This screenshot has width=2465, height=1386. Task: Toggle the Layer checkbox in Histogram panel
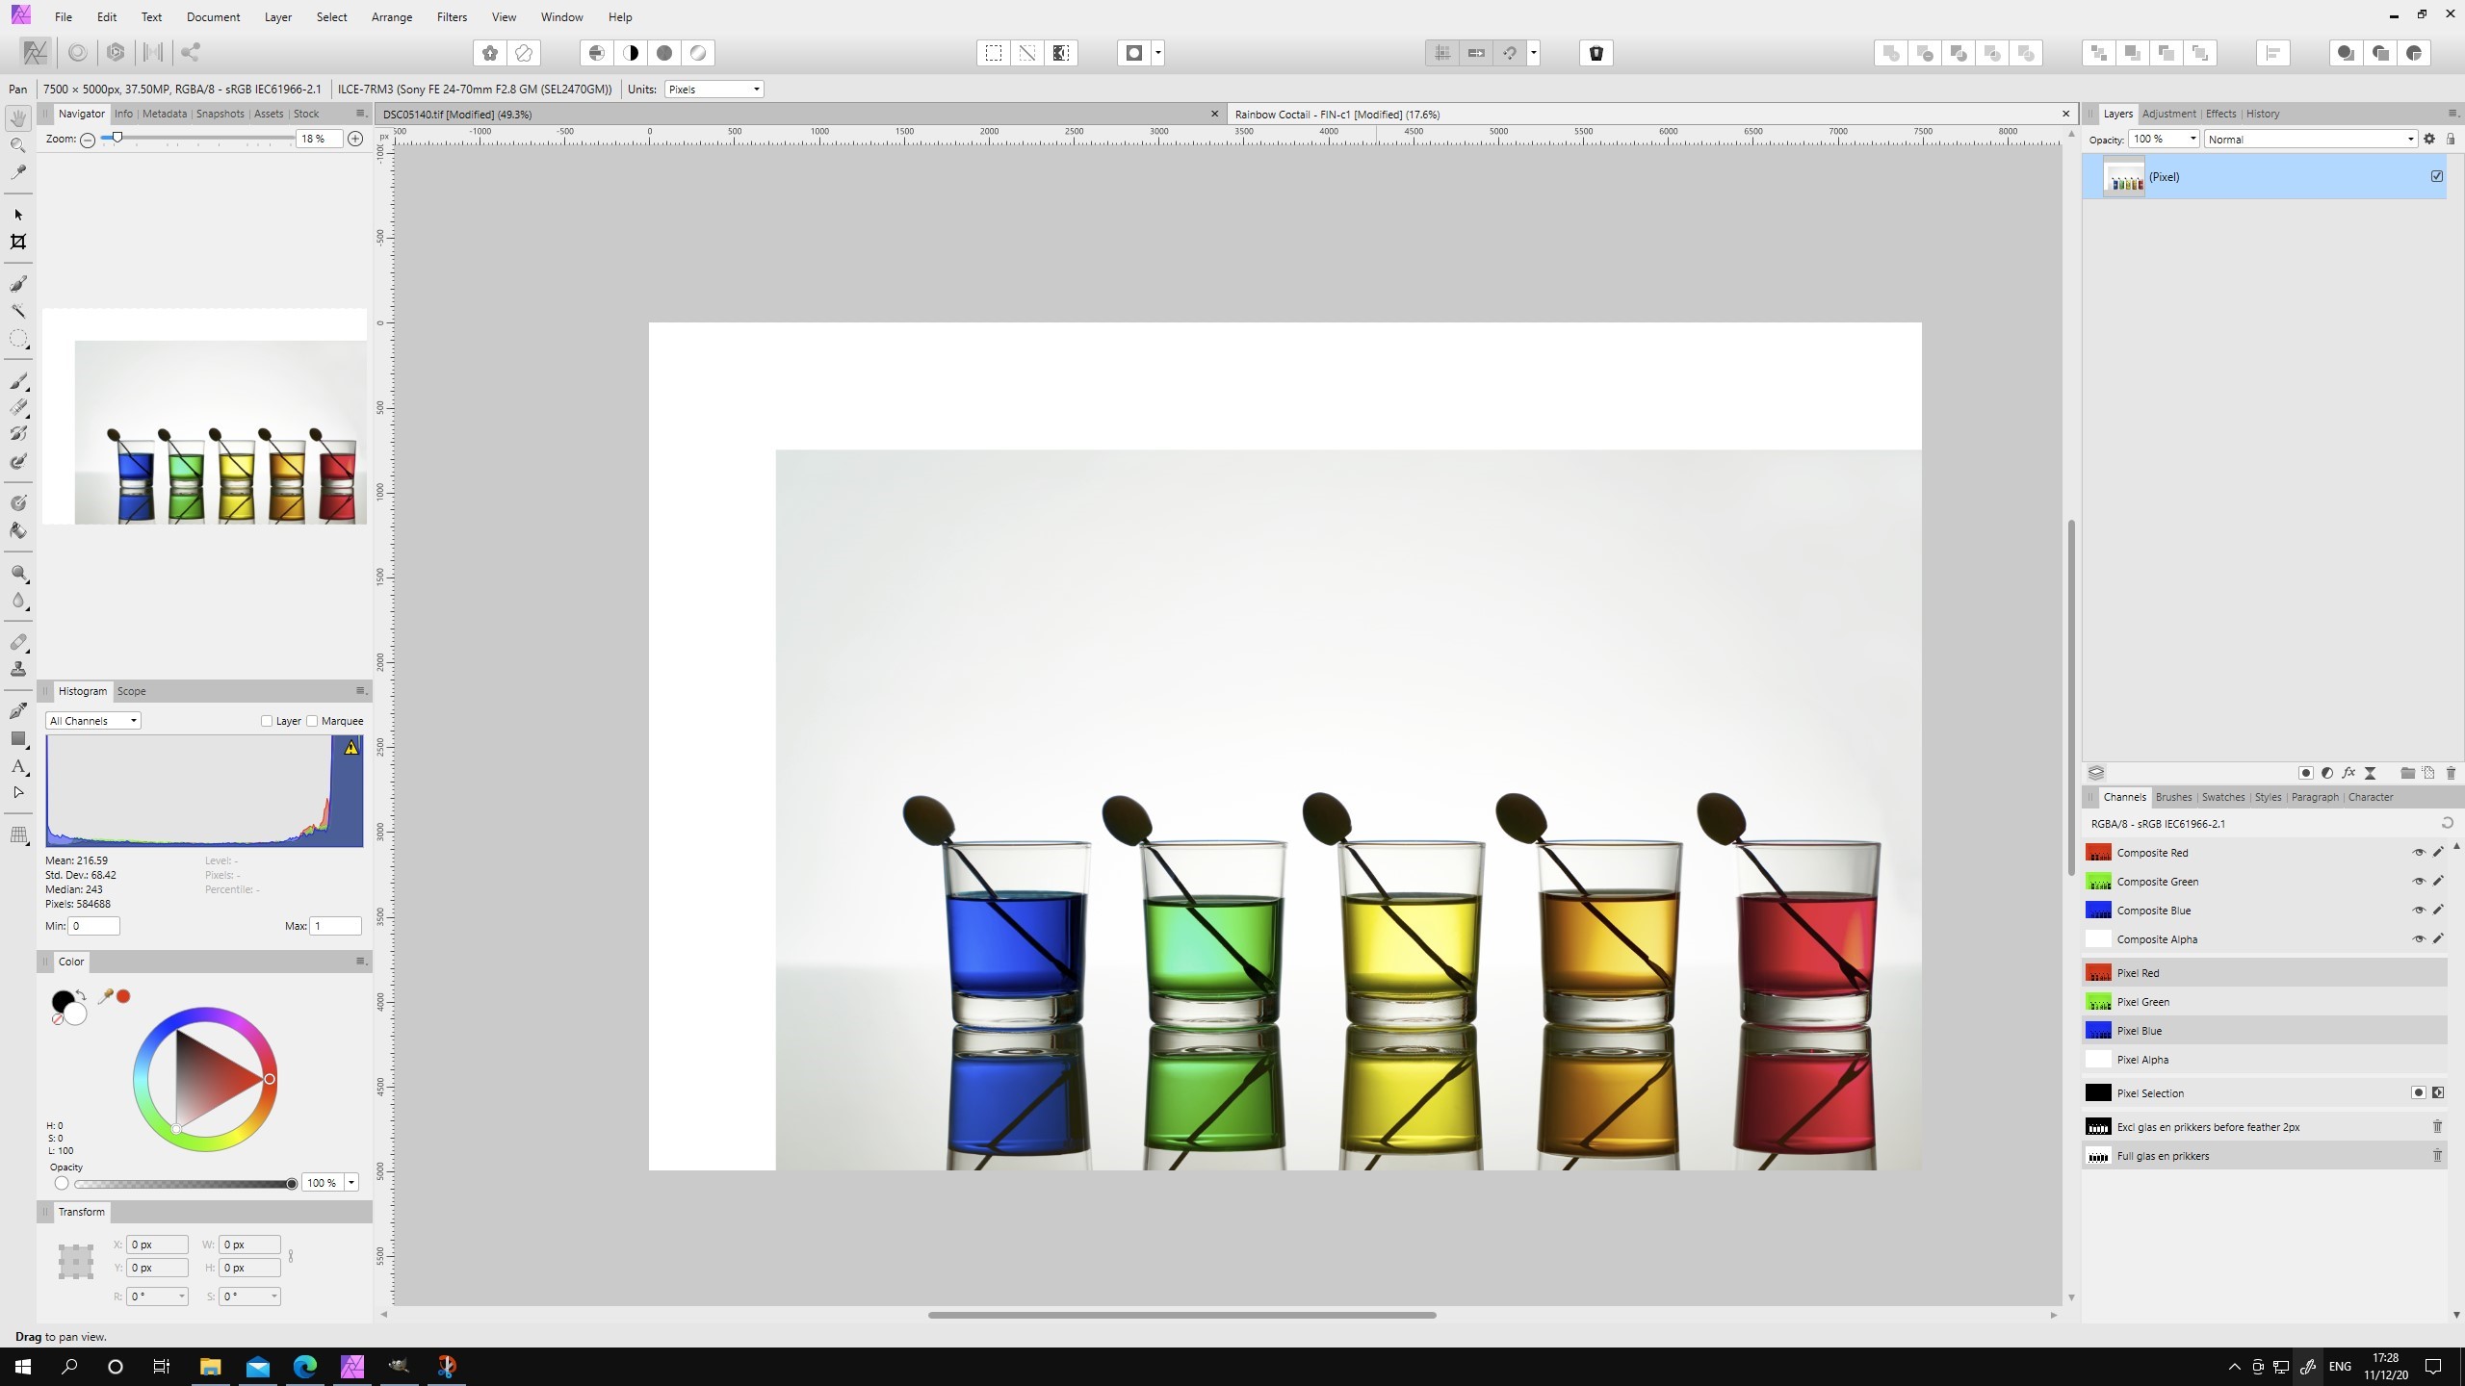point(267,721)
